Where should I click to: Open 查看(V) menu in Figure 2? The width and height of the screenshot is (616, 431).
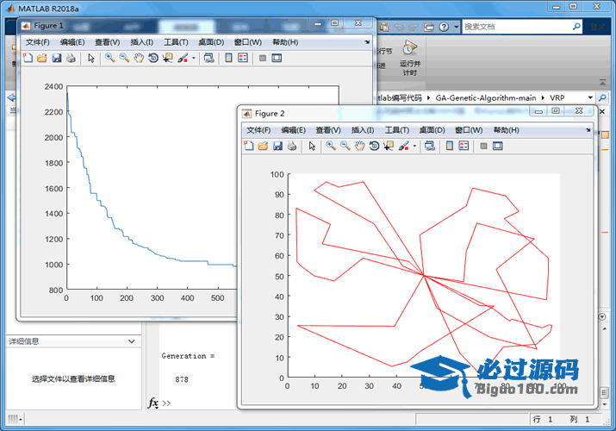[328, 130]
